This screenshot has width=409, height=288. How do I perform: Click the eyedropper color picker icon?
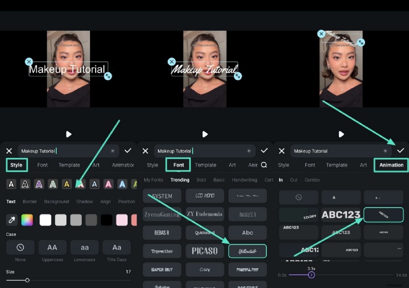click(x=11, y=220)
